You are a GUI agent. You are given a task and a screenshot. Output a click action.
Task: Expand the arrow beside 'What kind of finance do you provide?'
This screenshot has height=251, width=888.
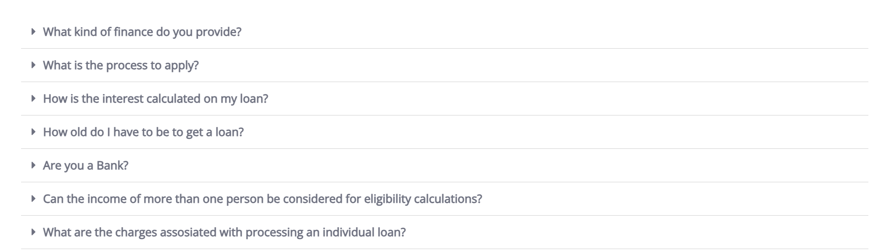(33, 31)
